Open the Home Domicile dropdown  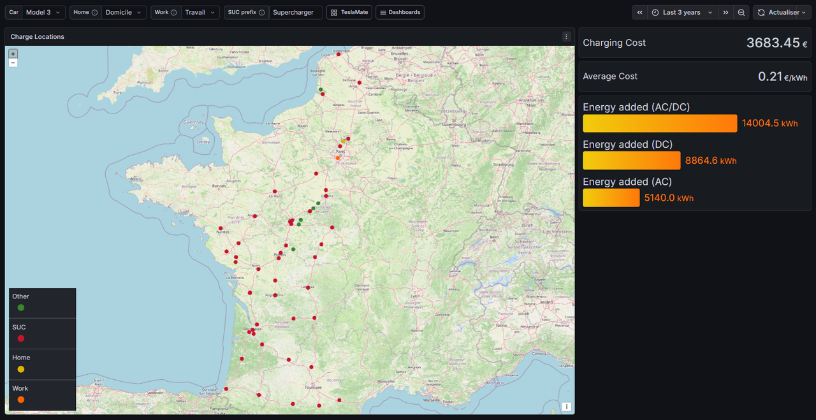pos(124,12)
